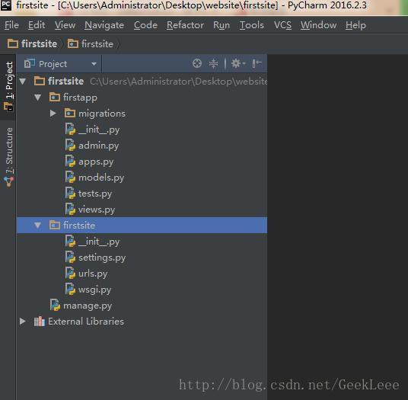Open the Help menu
Screen dimensions: 408x400
pos(355,25)
